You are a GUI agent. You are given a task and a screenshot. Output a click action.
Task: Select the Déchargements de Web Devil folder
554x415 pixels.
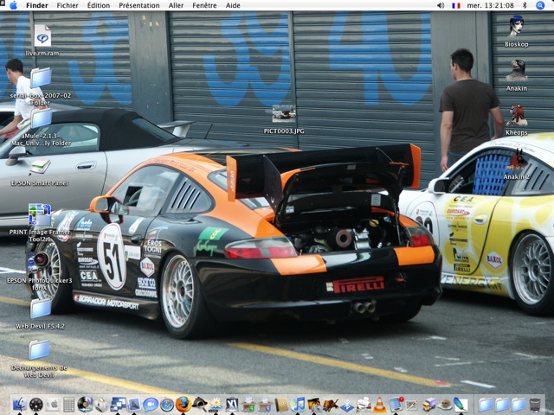pyautogui.click(x=39, y=350)
